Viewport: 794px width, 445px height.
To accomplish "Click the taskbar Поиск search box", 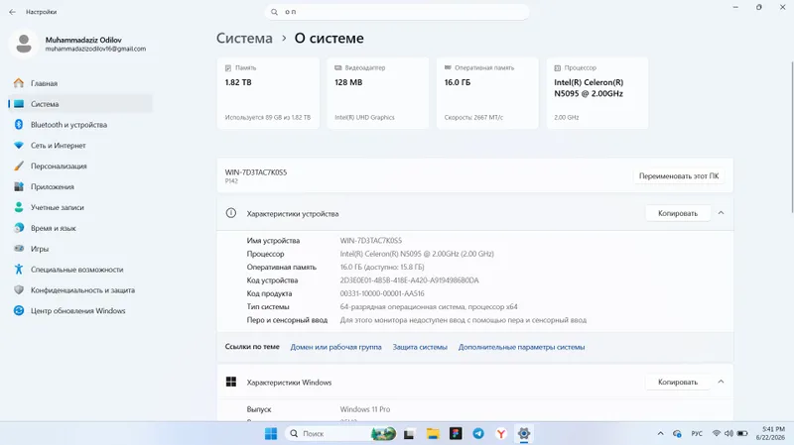I will click(341, 433).
